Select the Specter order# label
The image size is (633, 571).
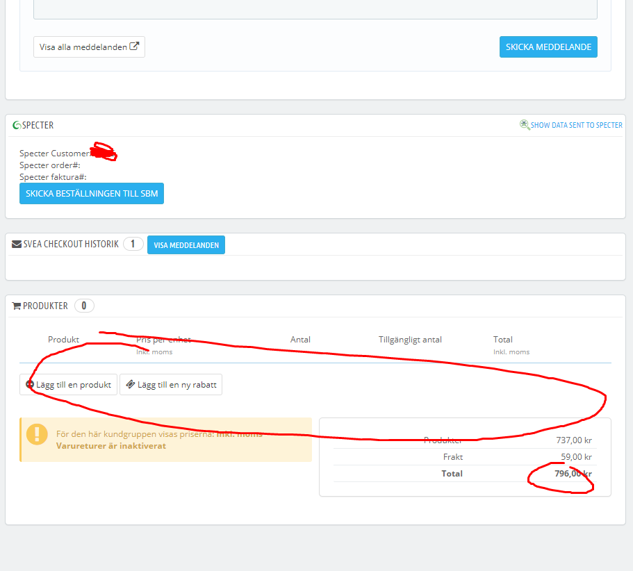pos(49,165)
